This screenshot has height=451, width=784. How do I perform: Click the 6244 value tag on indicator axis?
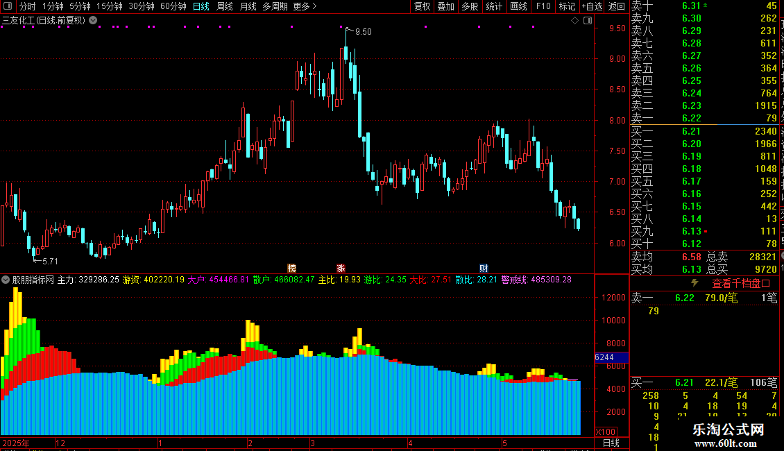click(x=611, y=357)
